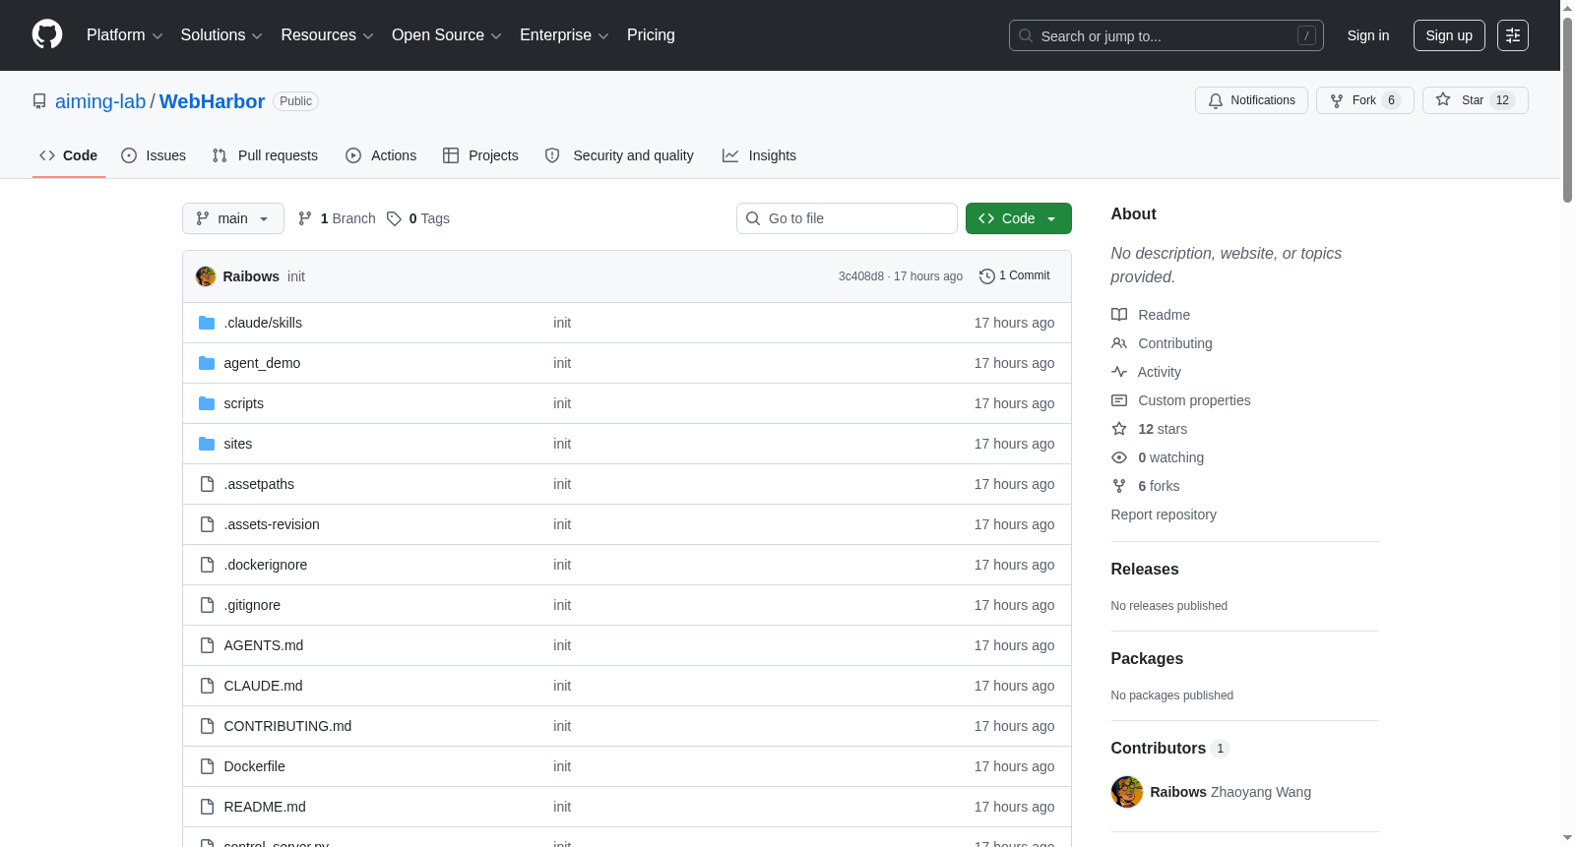Viewport: 1575px width, 847px height.
Task: Open the Raibows contributor avatar
Action: 1127,792
